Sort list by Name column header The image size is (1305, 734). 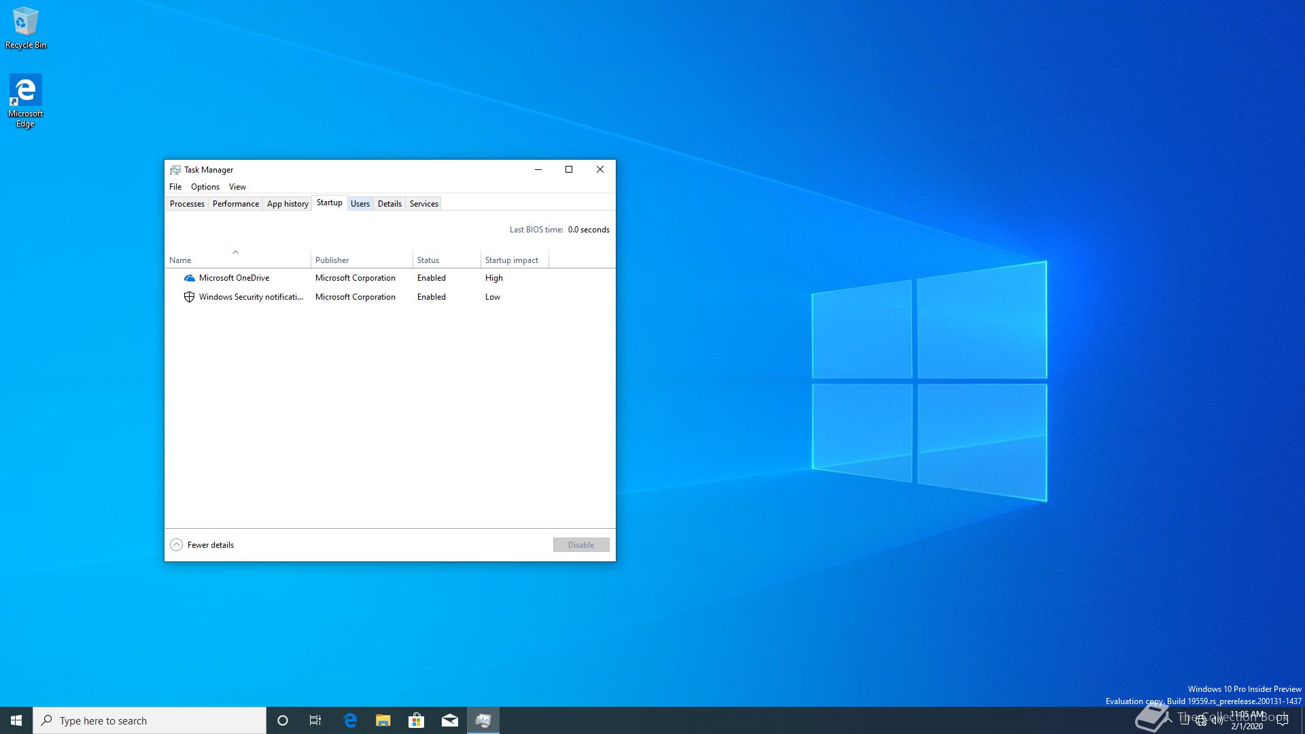(181, 260)
